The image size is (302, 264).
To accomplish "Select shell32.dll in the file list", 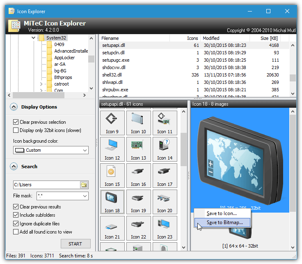I will click(112, 75).
